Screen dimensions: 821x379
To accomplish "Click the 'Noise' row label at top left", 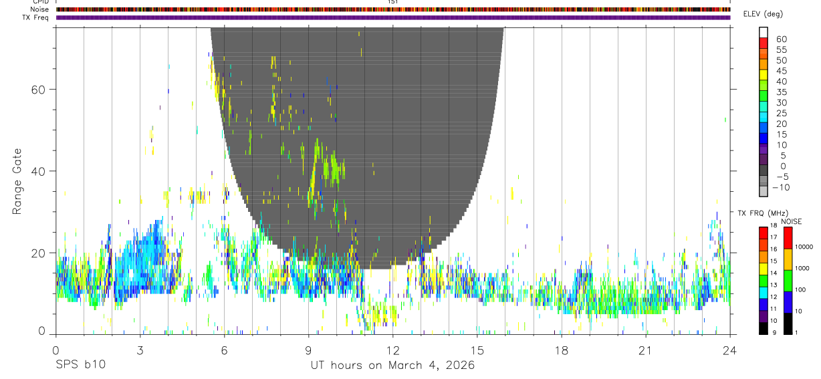I will point(41,9).
